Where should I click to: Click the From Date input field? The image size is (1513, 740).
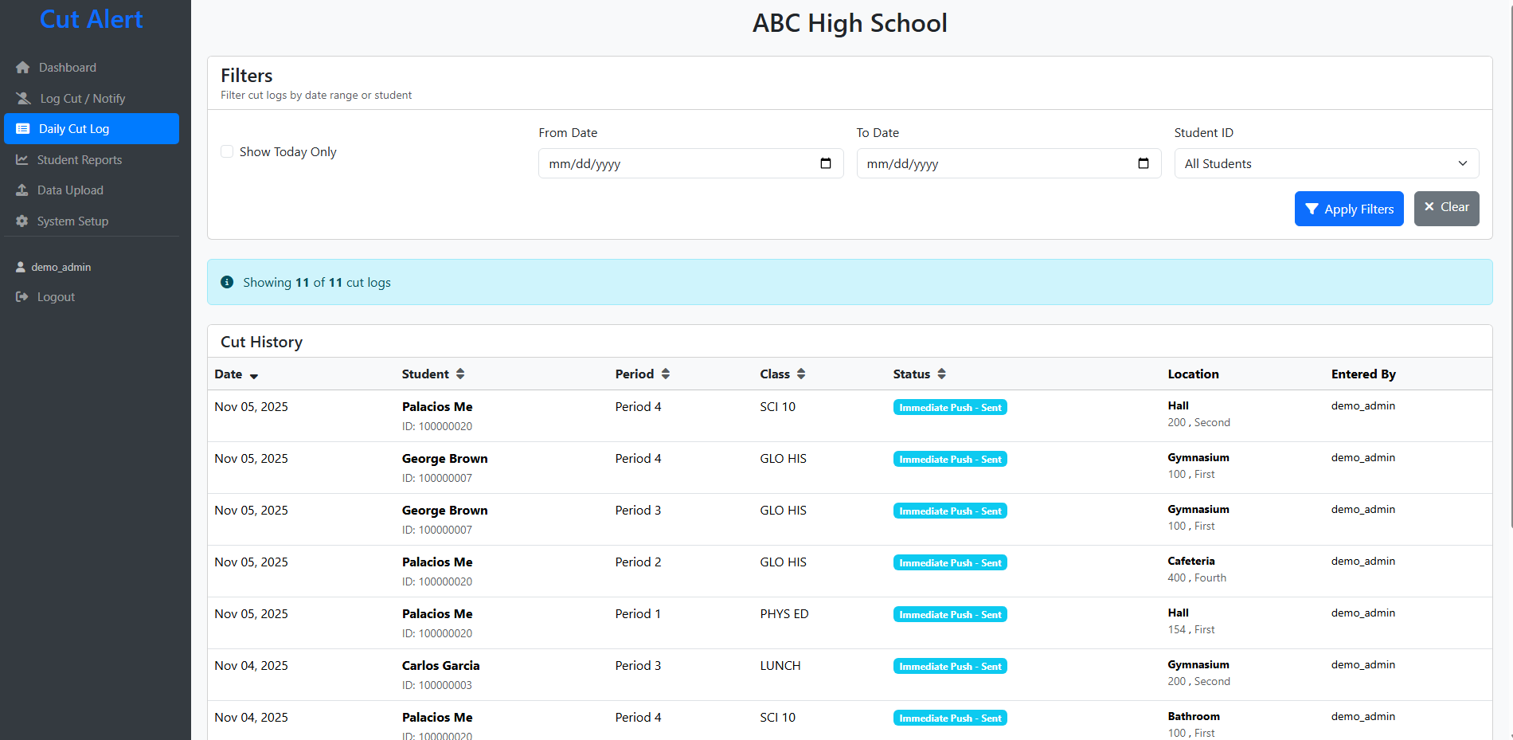[x=677, y=163]
